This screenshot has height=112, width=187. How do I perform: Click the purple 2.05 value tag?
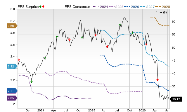pos(12,98)
